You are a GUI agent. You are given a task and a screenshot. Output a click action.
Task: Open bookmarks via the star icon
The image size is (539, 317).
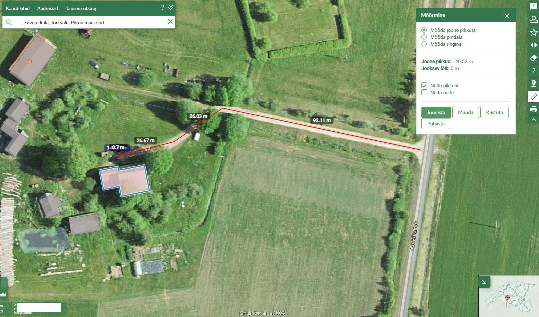click(x=533, y=32)
